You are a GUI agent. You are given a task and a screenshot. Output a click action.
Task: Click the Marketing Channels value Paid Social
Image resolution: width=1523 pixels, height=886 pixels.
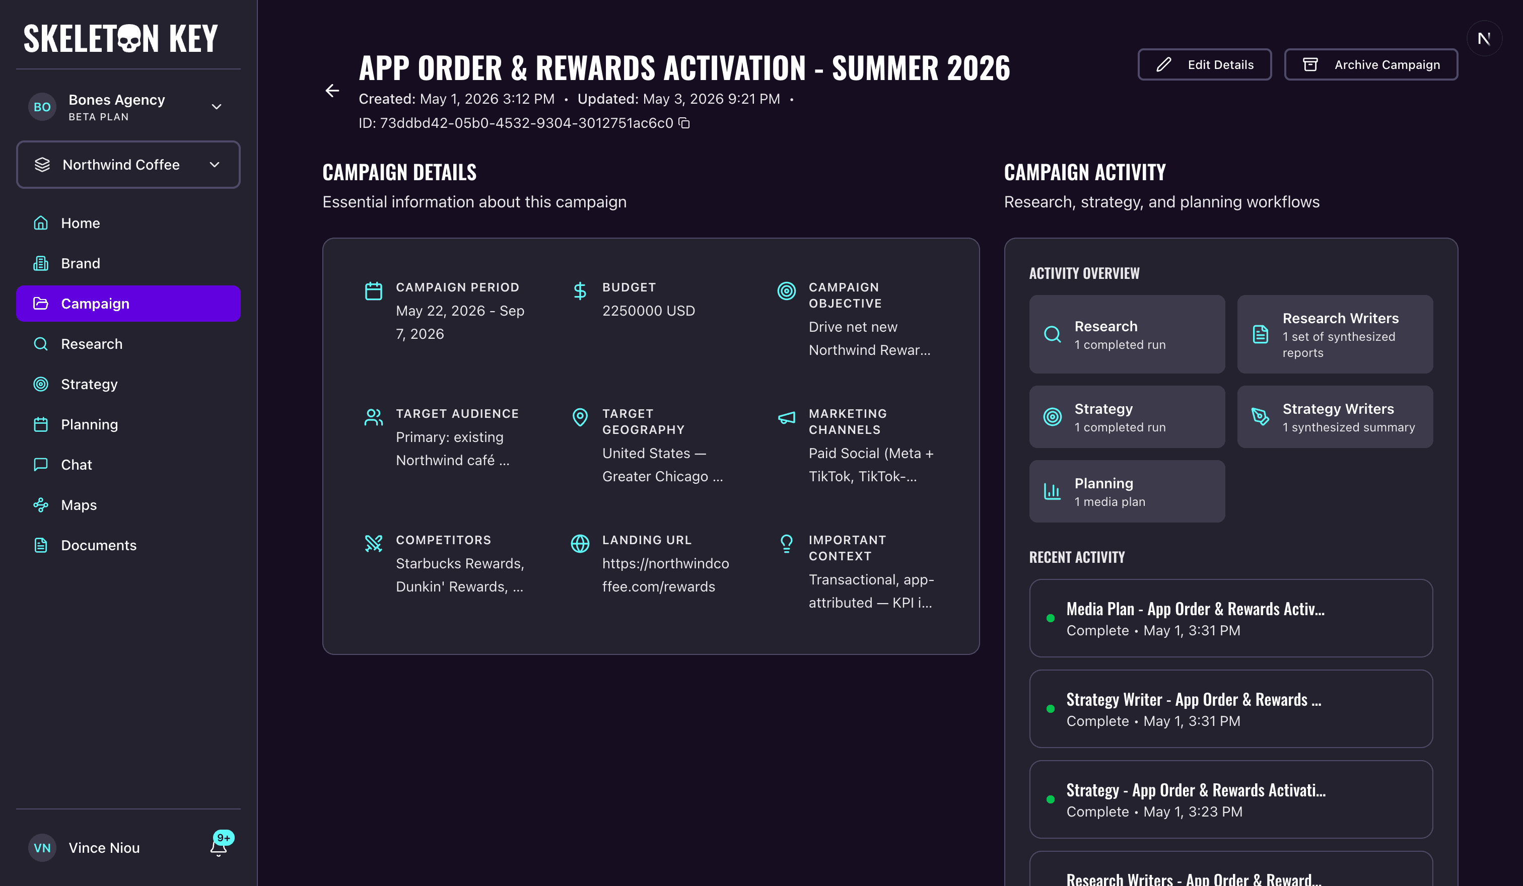(x=871, y=465)
